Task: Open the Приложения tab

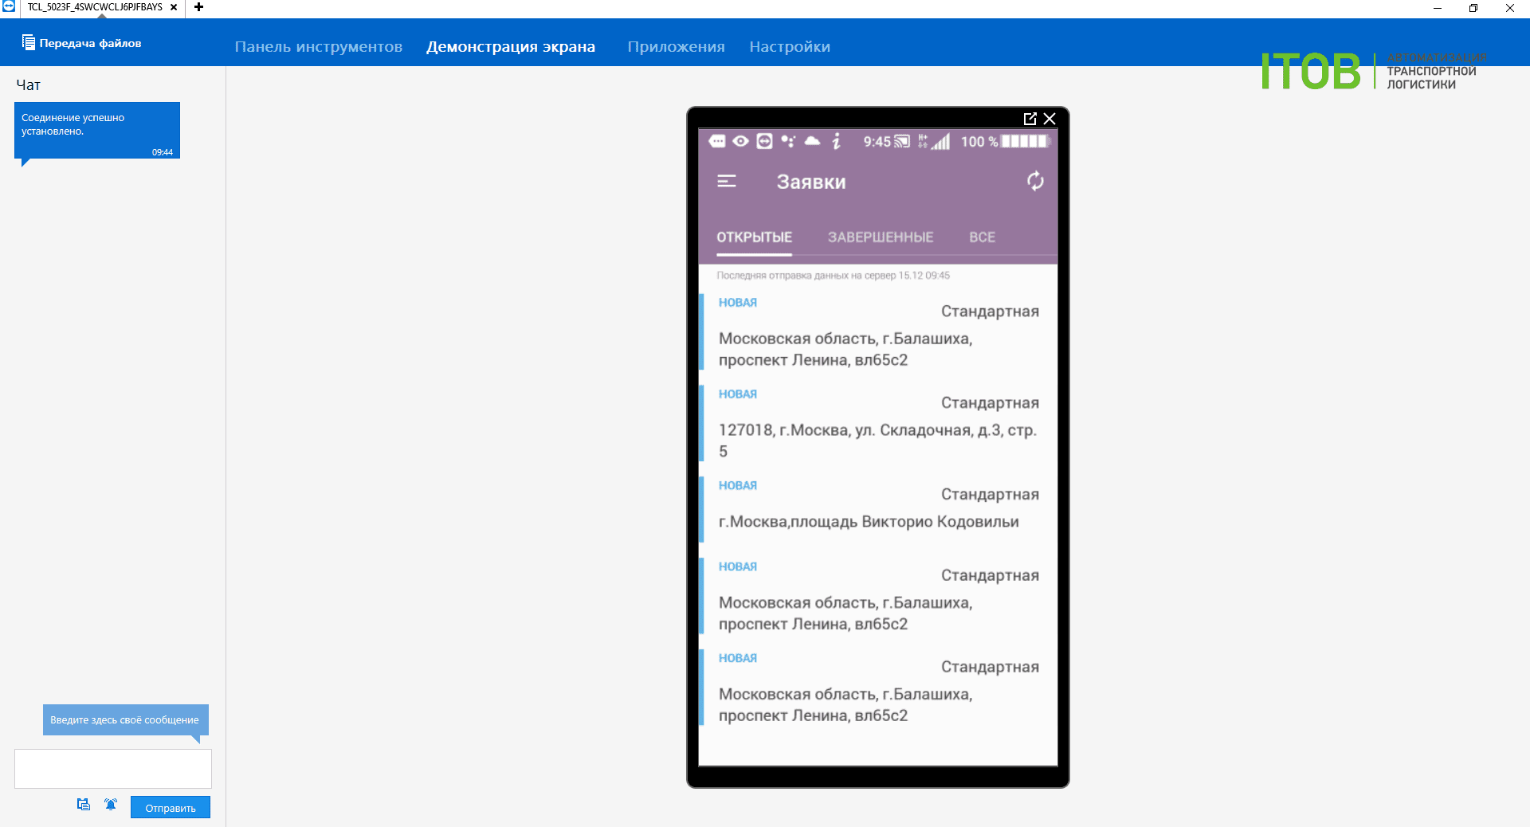Action: coord(676,47)
